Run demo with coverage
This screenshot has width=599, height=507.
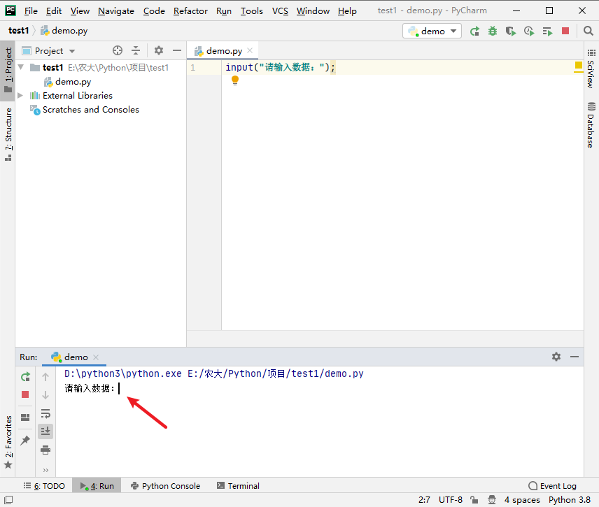click(511, 31)
